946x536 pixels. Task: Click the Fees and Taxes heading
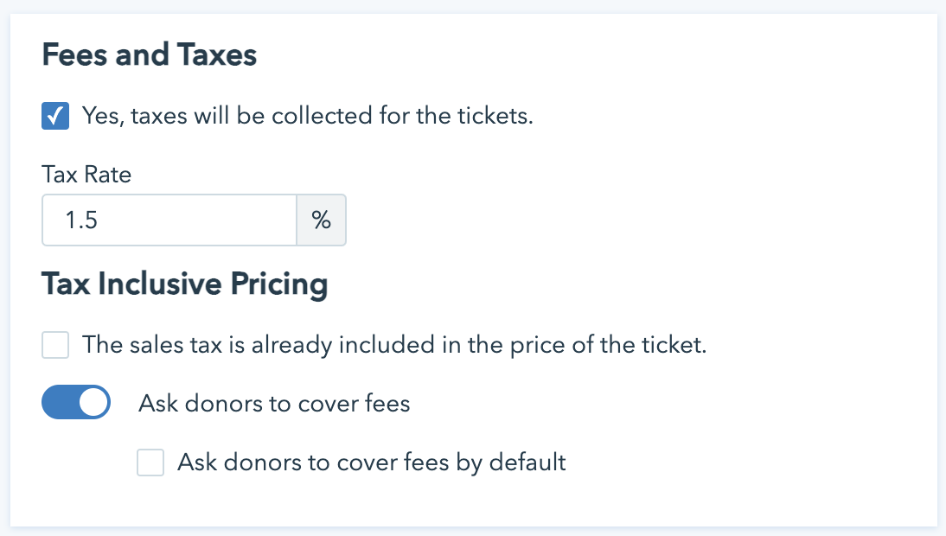pyautogui.click(x=150, y=55)
